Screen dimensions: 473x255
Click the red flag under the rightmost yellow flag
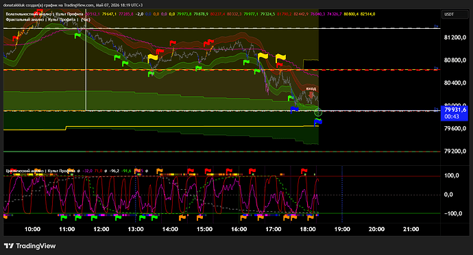(279, 65)
